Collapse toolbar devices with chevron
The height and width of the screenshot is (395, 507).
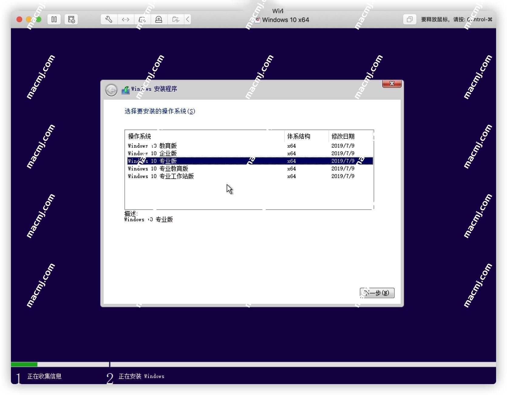188,19
